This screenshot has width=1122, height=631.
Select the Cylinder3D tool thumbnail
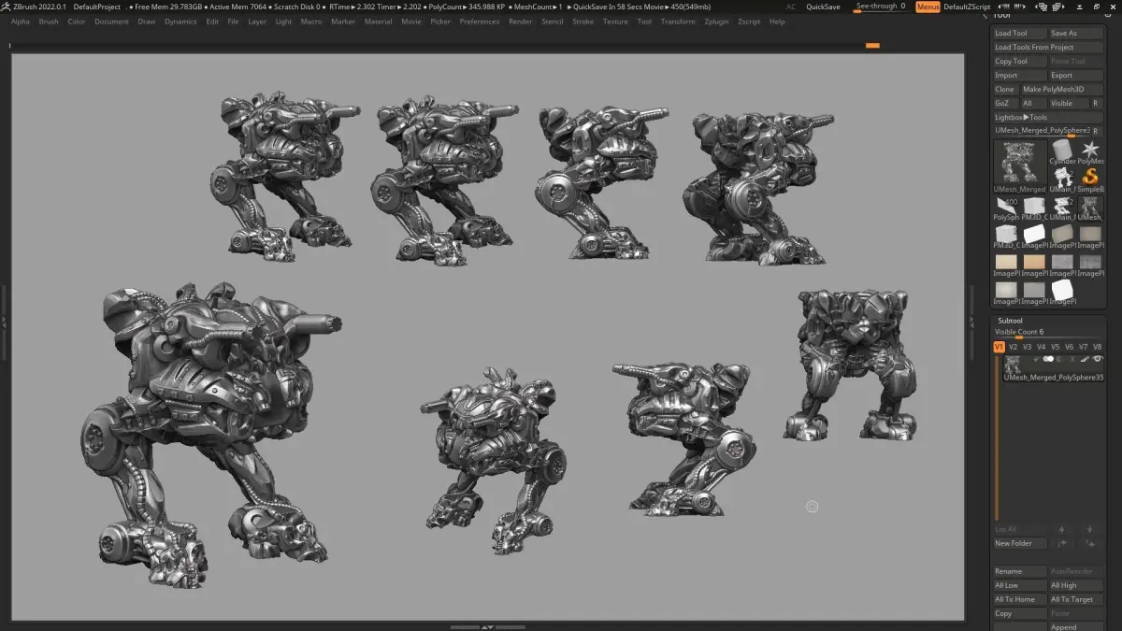1061,151
